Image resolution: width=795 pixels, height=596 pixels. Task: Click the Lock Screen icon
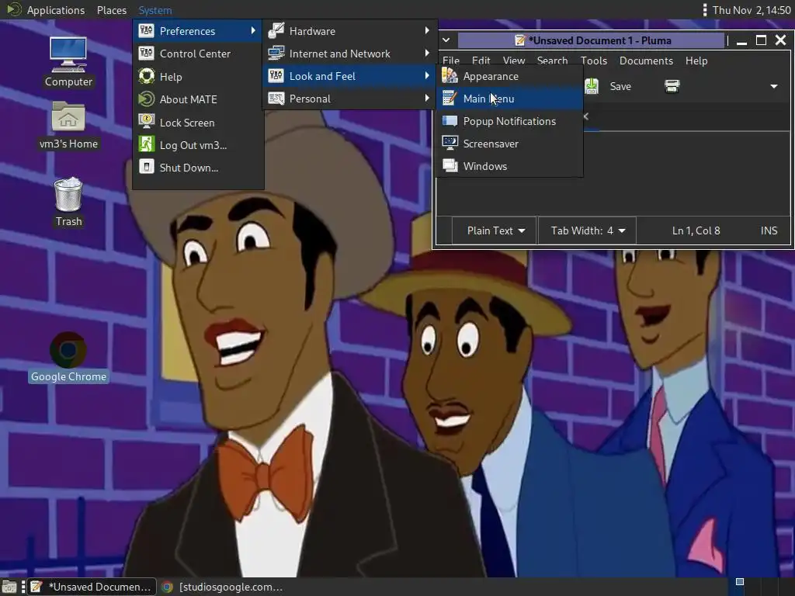coord(147,122)
